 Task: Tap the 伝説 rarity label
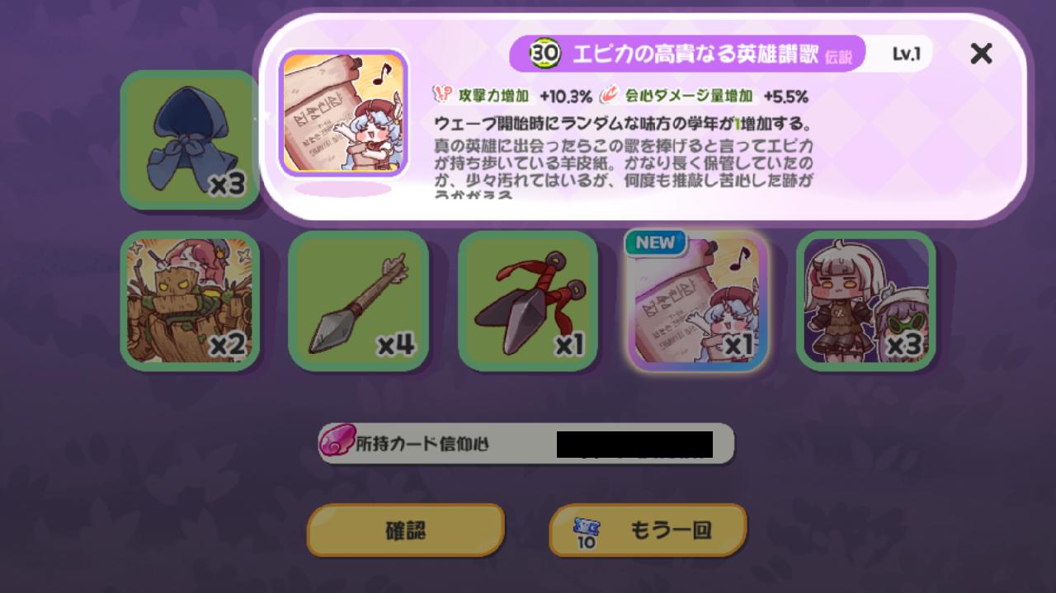pyautogui.click(x=841, y=56)
